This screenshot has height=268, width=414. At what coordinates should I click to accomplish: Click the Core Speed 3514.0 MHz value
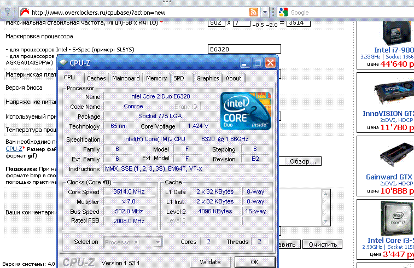129,191
